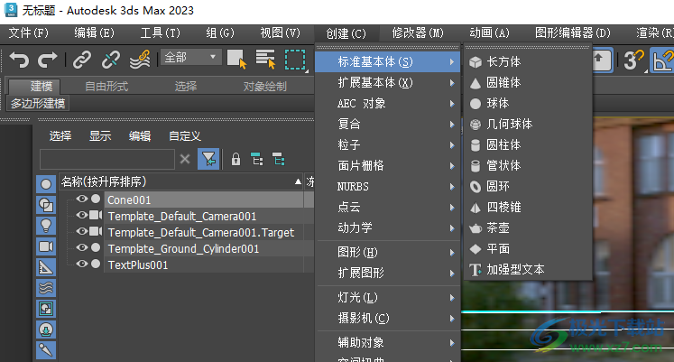Viewport: 674px width, 362px height.
Task: Expand the 复合 submenu
Action: [x=388, y=125]
